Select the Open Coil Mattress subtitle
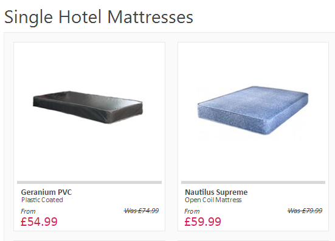The height and width of the screenshot is (241, 335). point(213,200)
